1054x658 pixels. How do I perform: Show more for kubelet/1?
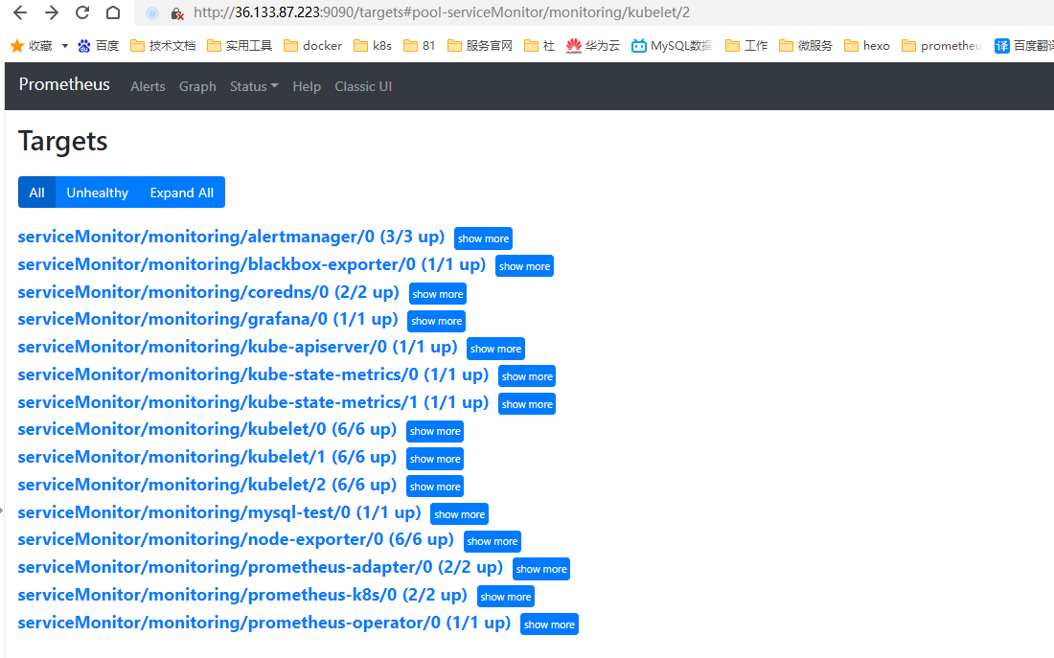(x=435, y=459)
